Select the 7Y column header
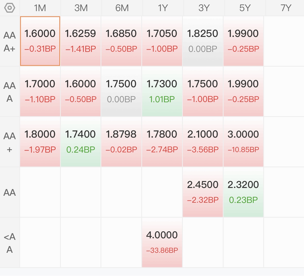The width and height of the screenshot is (304, 276). coord(286,8)
